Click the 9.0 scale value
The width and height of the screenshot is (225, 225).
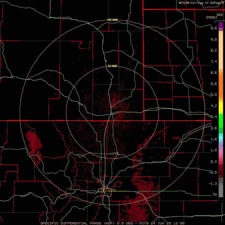[x=214, y=39]
